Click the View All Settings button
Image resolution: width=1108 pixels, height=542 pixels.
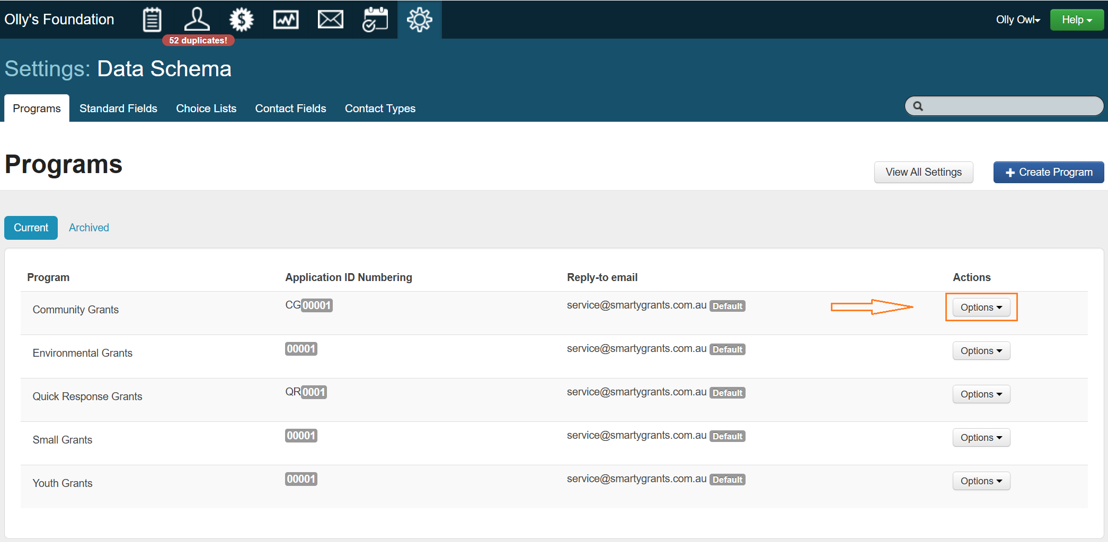[923, 173]
